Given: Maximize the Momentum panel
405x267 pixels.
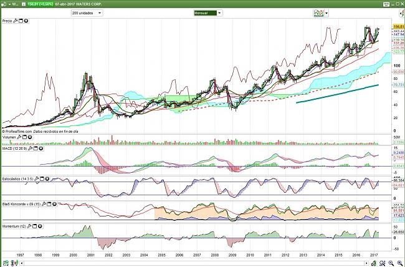Looking at the screenshot, I should (x=35, y=226).
